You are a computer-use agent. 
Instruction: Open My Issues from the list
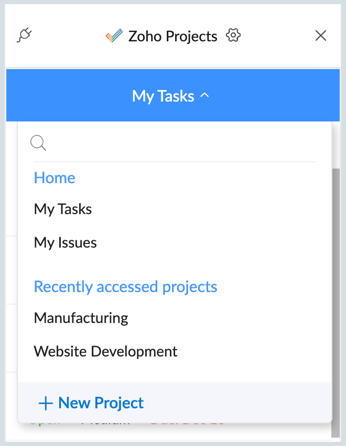(66, 243)
